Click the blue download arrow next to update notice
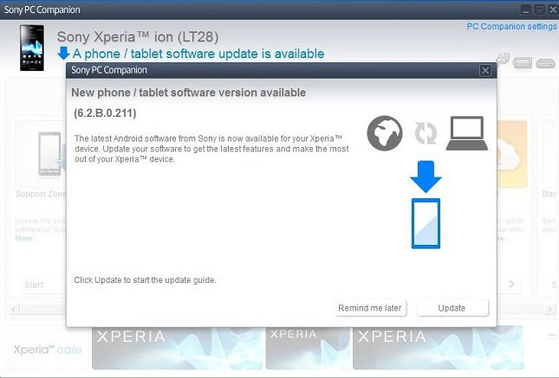This screenshot has height=378, width=559. [63, 54]
